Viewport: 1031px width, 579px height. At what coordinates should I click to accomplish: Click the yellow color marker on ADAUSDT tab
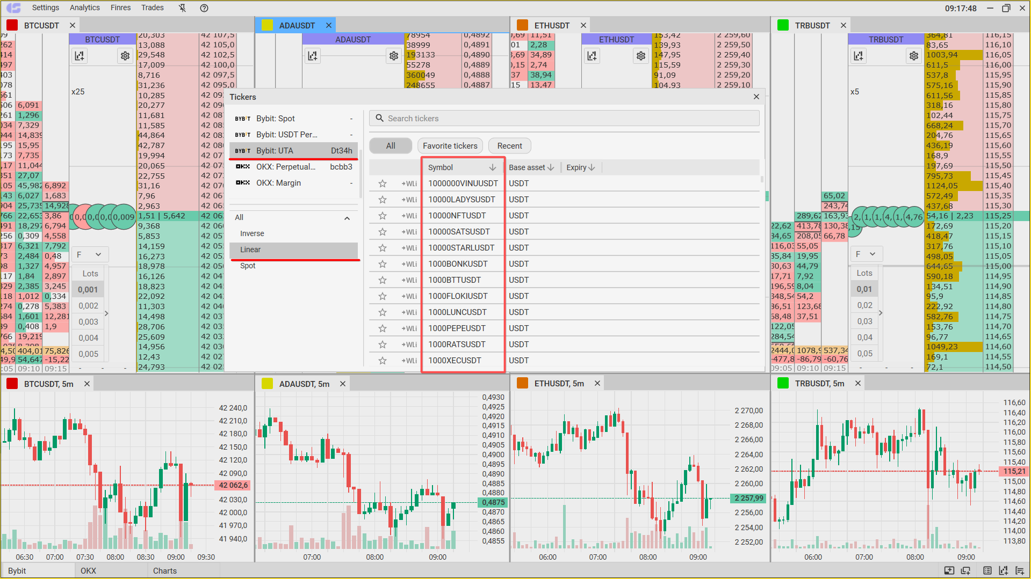[267, 25]
